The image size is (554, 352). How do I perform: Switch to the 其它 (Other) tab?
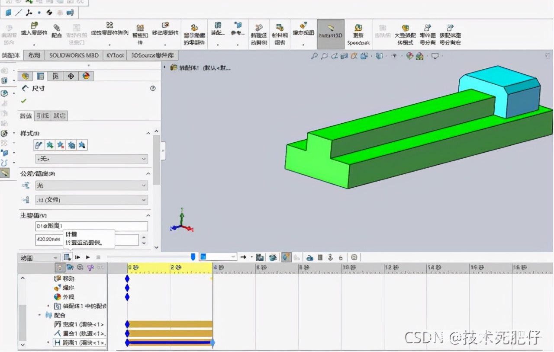coord(60,116)
